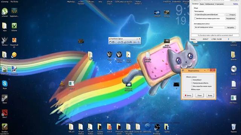Click the arrow in Видеозапись title bar
The image size is (241, 135).
pyautogui.click(x=205, y=70)
